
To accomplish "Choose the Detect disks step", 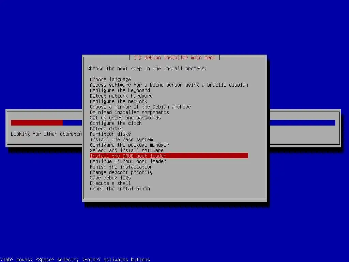I will click(x=106, y=129).
